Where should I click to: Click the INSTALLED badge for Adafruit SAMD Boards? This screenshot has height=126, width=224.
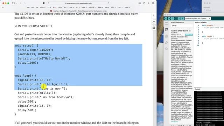pos(189,35)
